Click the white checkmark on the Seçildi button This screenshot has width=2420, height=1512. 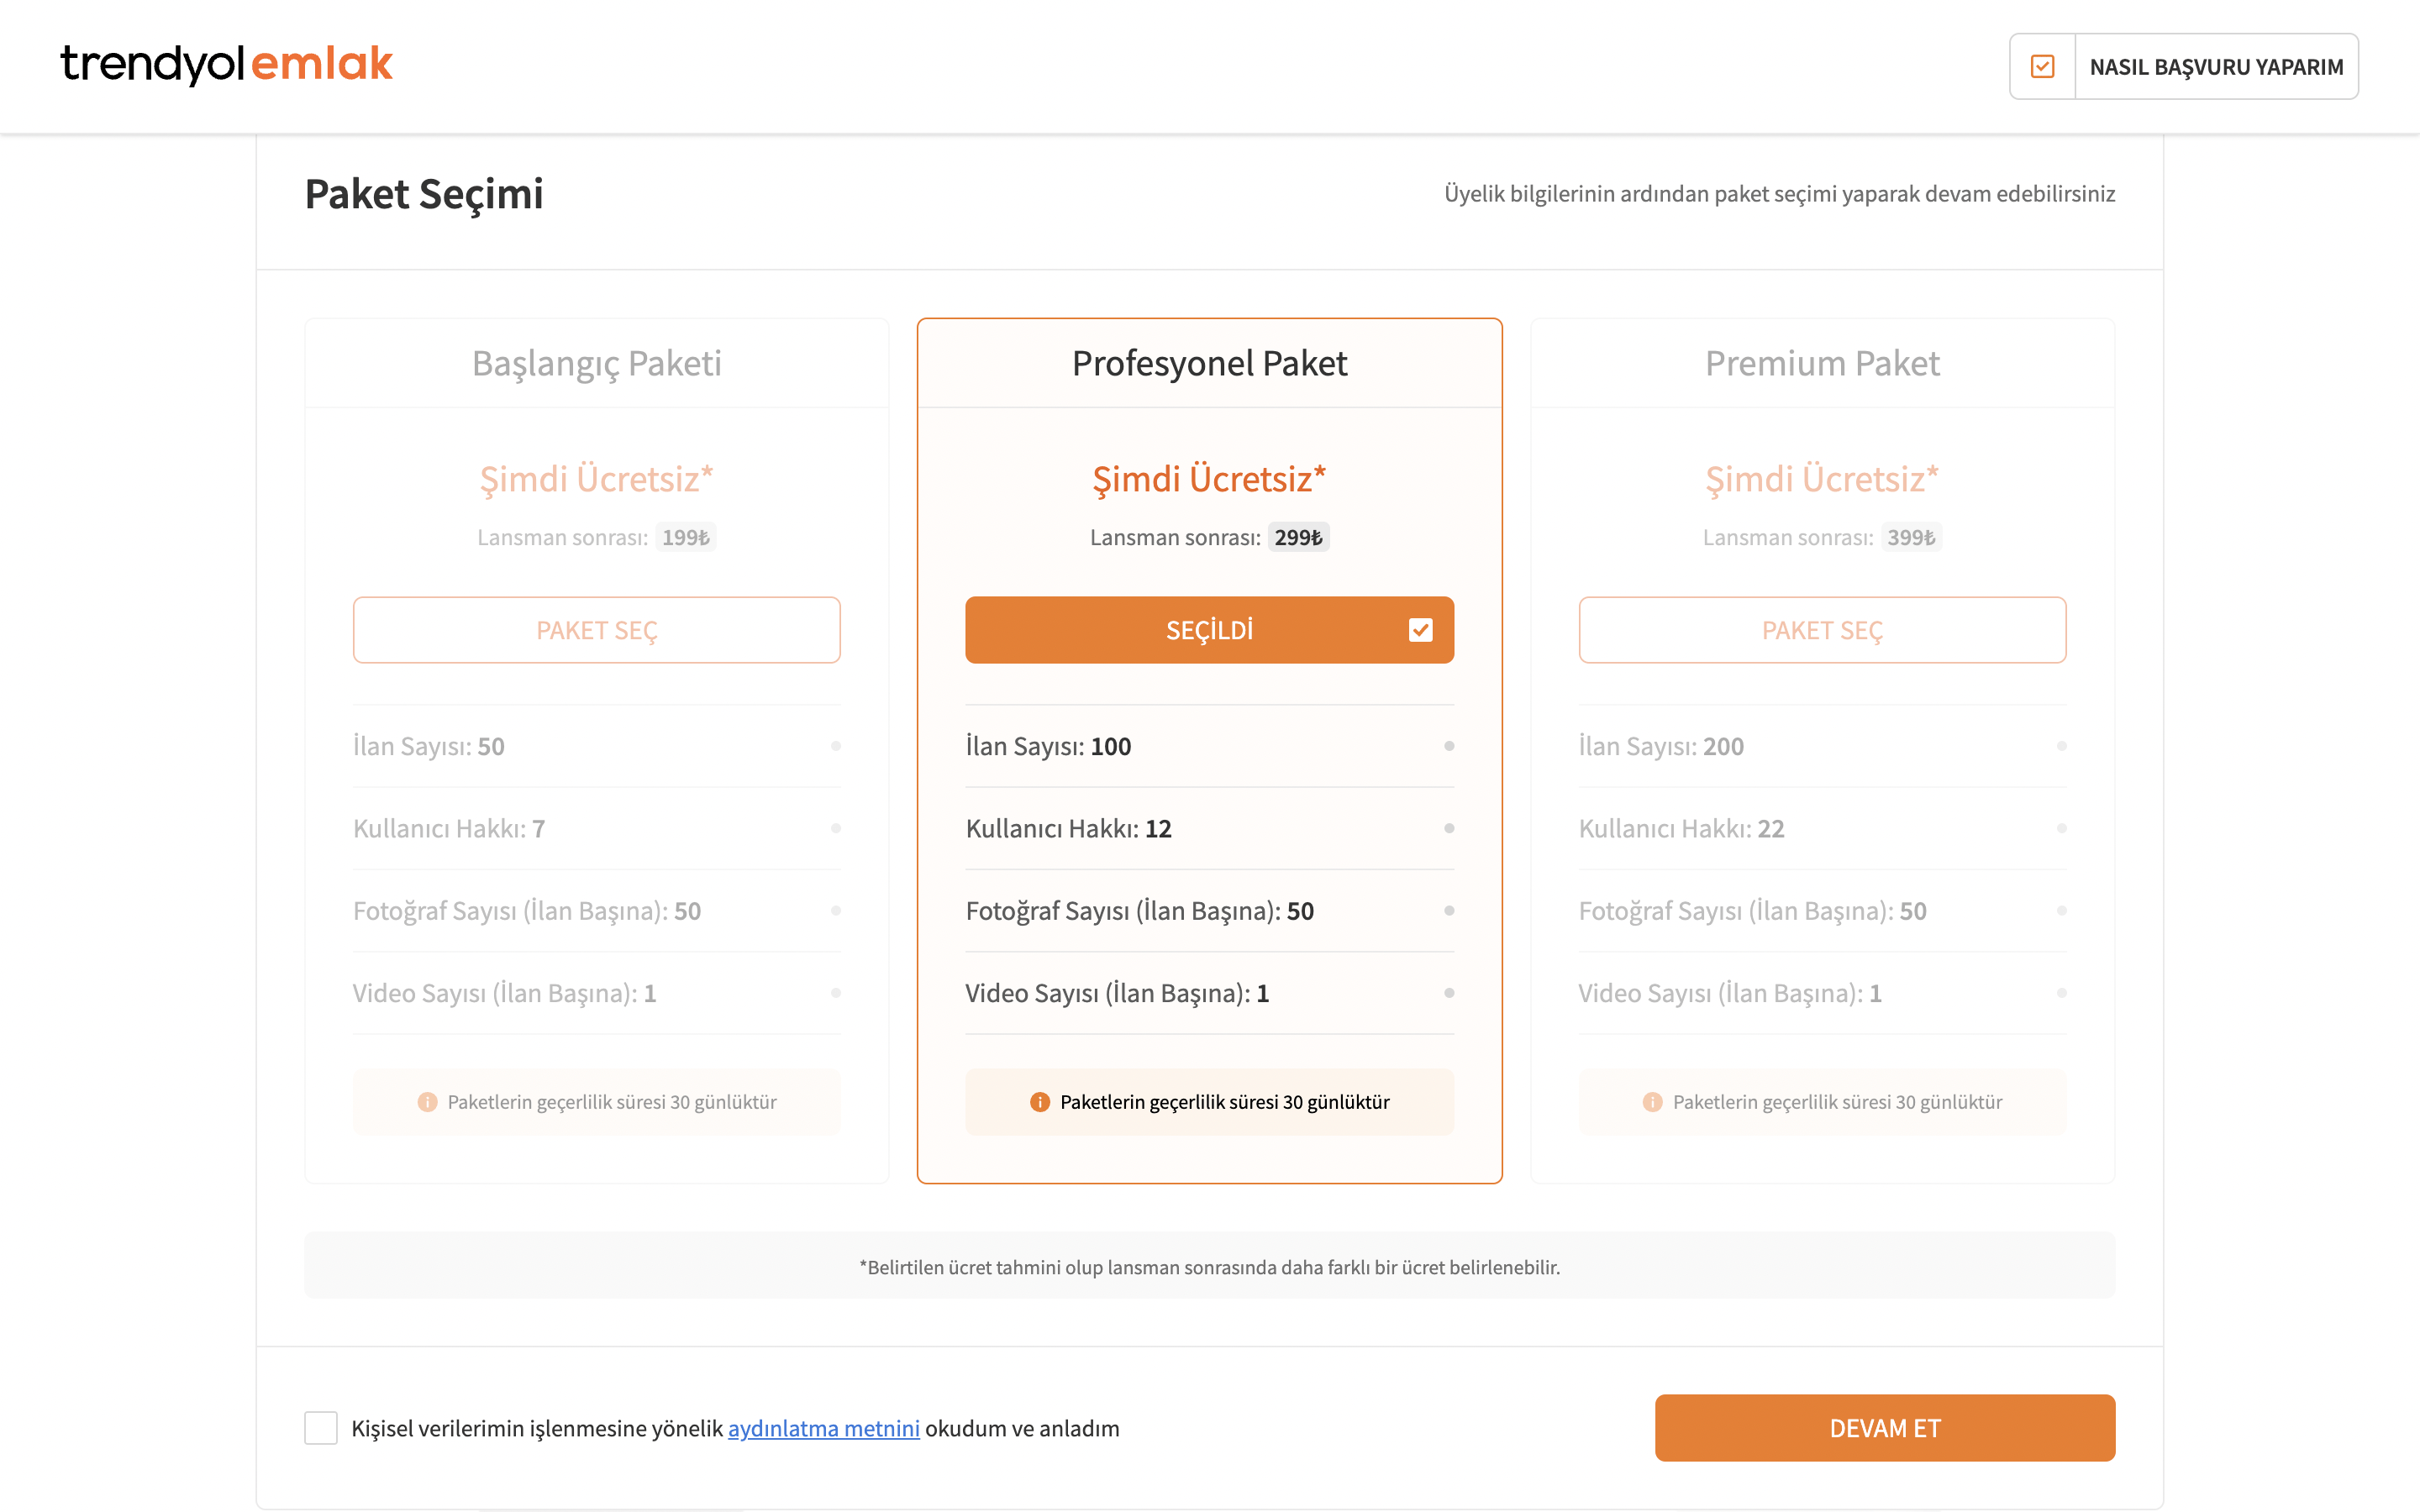click(1420, 630)
